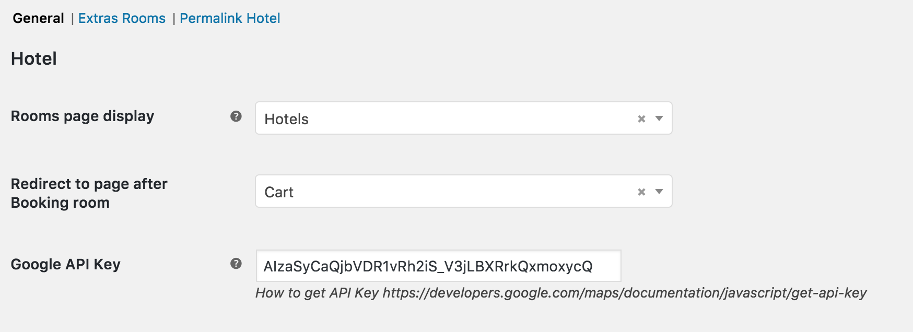Click the help icon beside Rooms page display
The width and height of the screenshot is (913, 332).
pos(236,116)
